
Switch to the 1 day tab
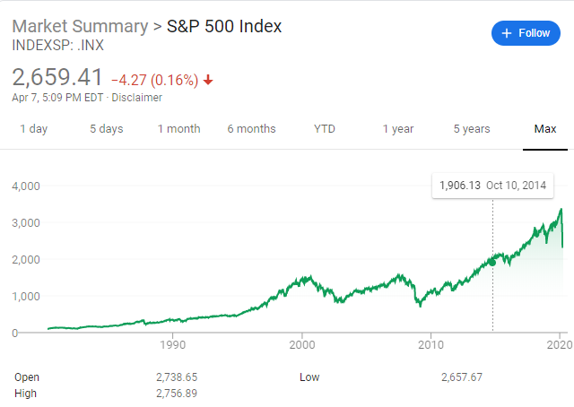(x=33, y=129)
